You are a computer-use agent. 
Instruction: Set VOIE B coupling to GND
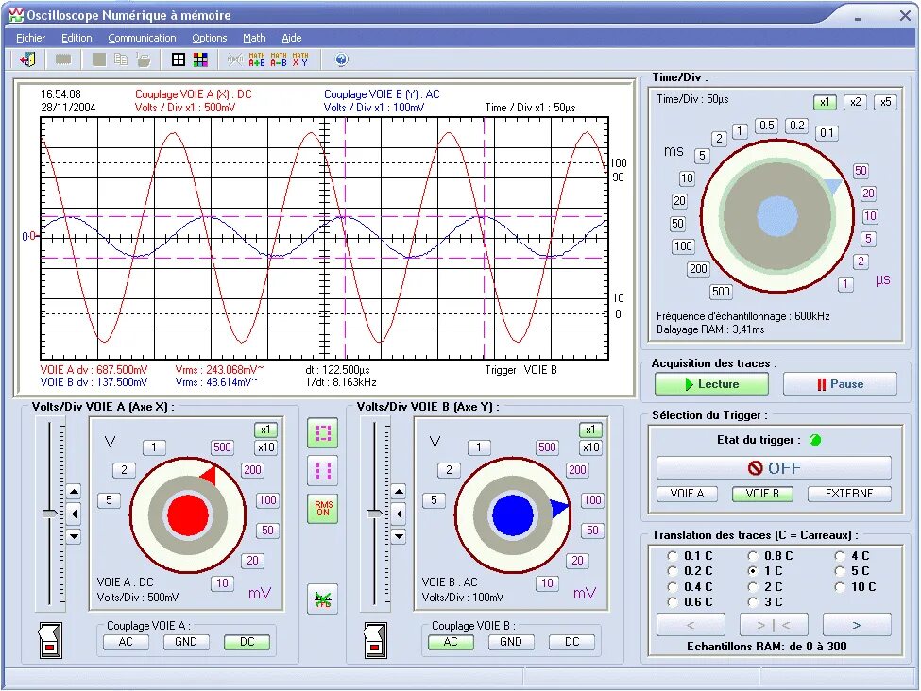[510, 642]
